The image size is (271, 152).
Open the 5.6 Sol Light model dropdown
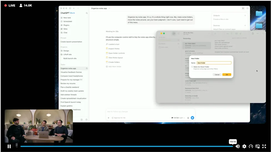pos(178,118)
